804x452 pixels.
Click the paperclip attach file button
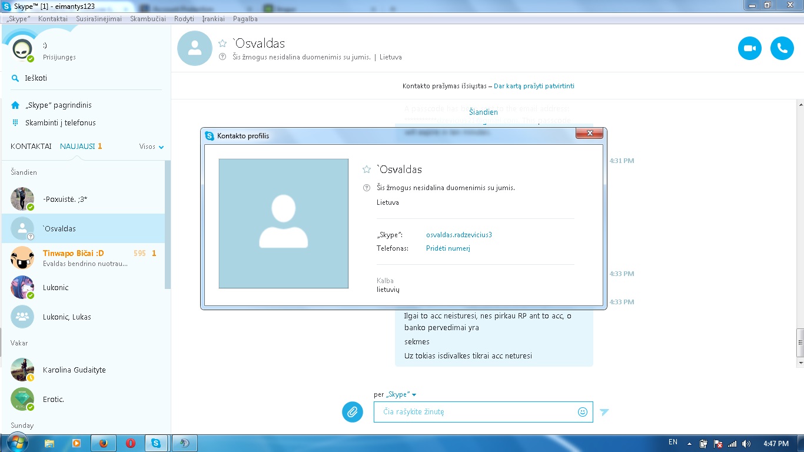tap(352, 412)
